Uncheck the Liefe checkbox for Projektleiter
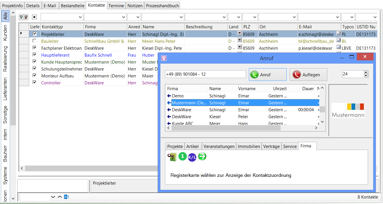The height and width of the screenshot is (204, 383). (x=35, y=34)
